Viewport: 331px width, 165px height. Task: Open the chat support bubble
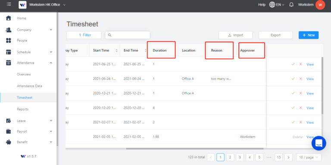click(319, 143)
